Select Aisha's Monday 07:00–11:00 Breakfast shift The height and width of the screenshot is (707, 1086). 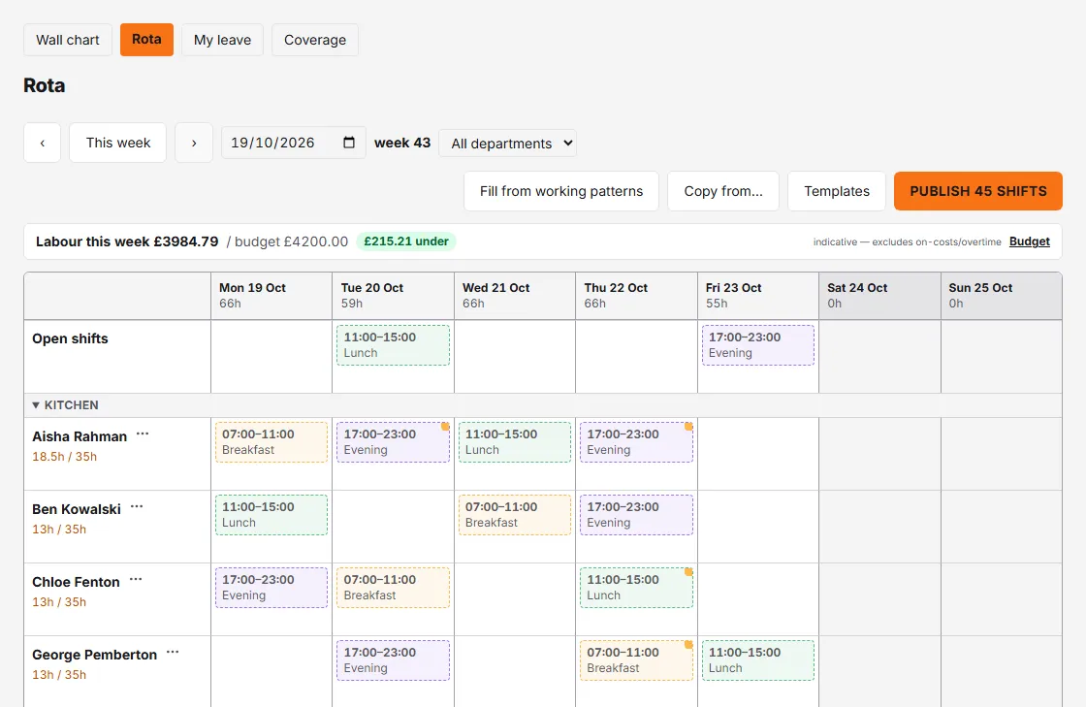271,442
